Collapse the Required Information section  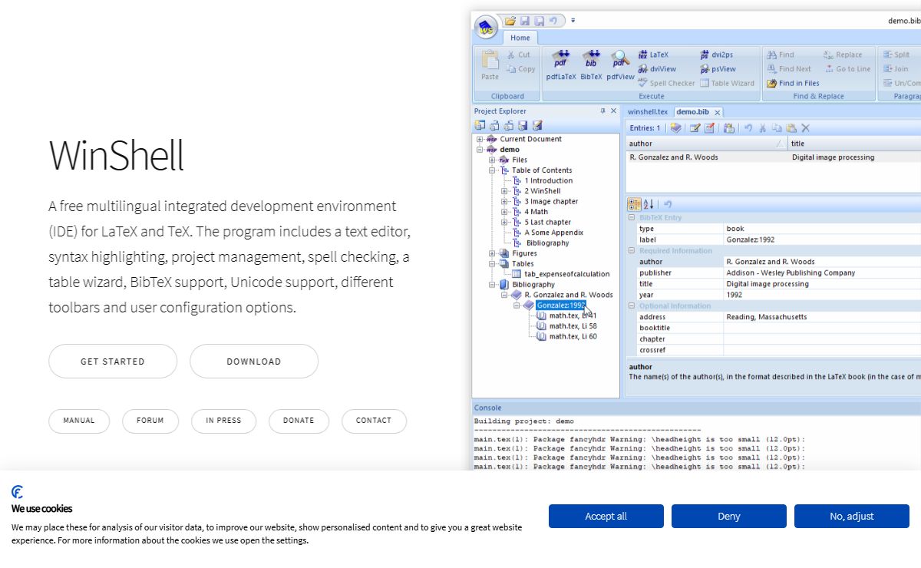[632, 251]
